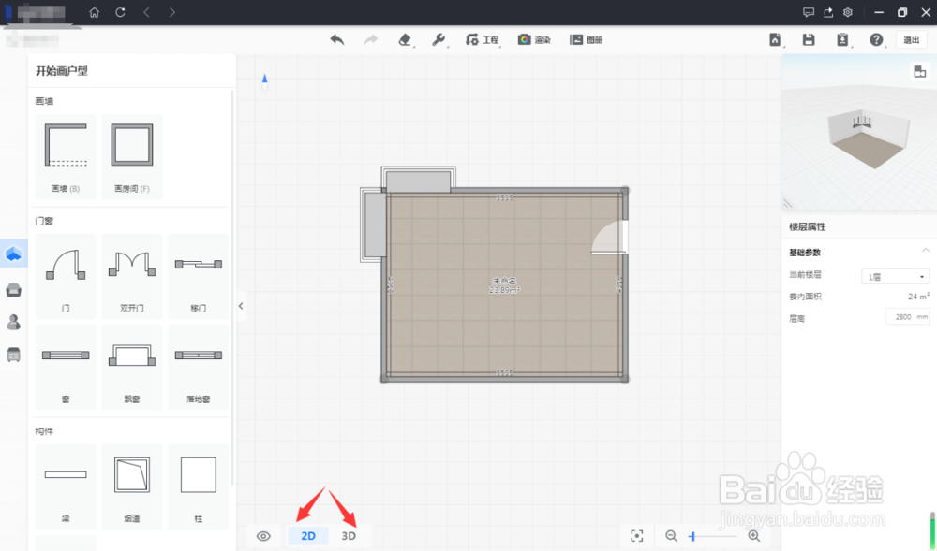The image size is (937, 551).
Task: Open the 当前楼层 1层 dropdown
Action: point(895,277)
